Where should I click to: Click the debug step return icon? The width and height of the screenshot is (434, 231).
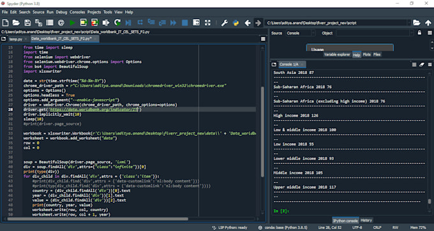click(162, 23)
